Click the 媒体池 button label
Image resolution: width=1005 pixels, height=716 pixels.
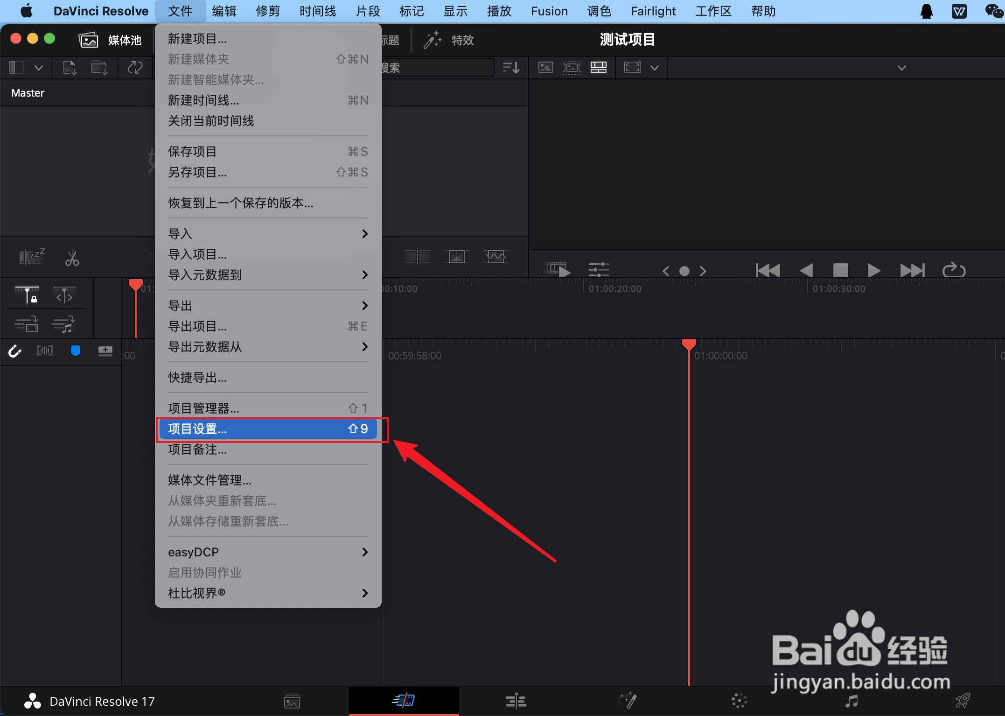(x=125, y=40)
